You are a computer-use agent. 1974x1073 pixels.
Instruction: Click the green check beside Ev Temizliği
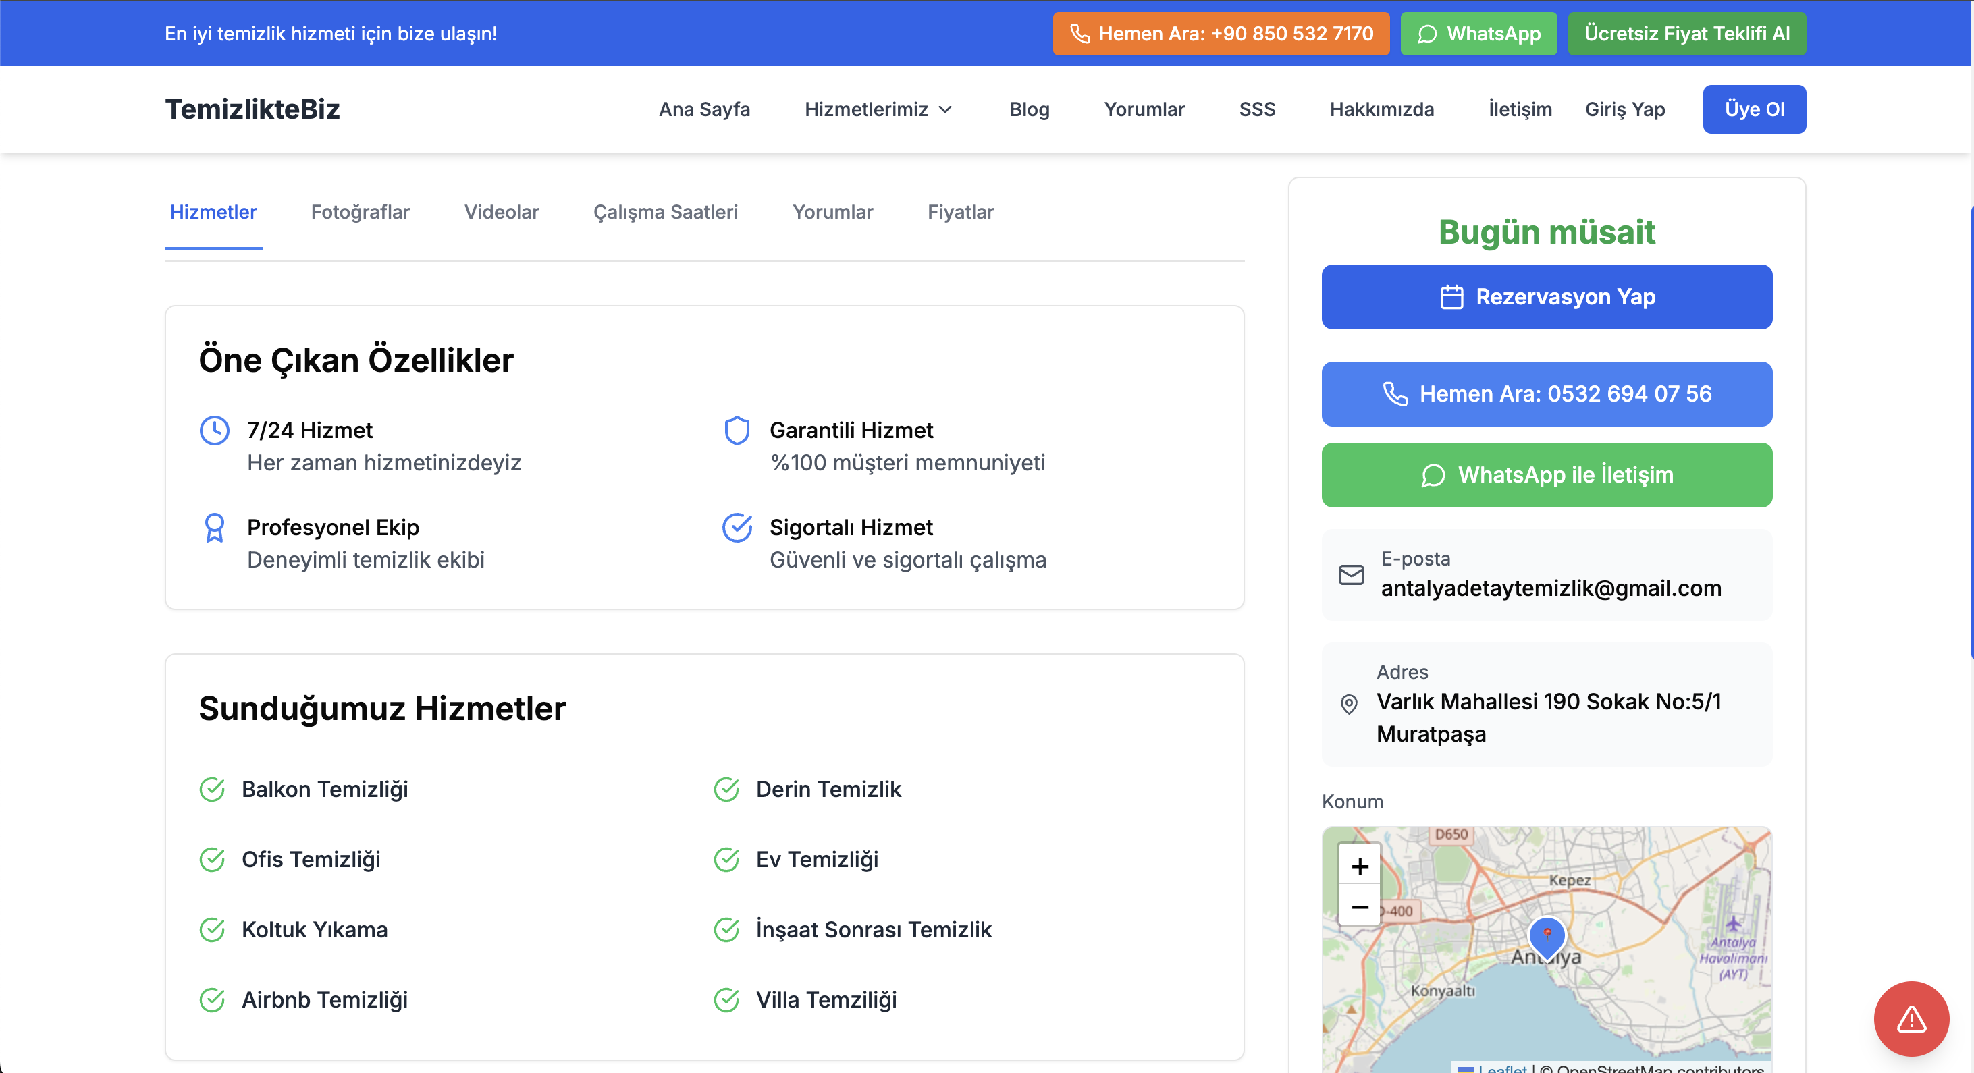[x=726, y=860]
